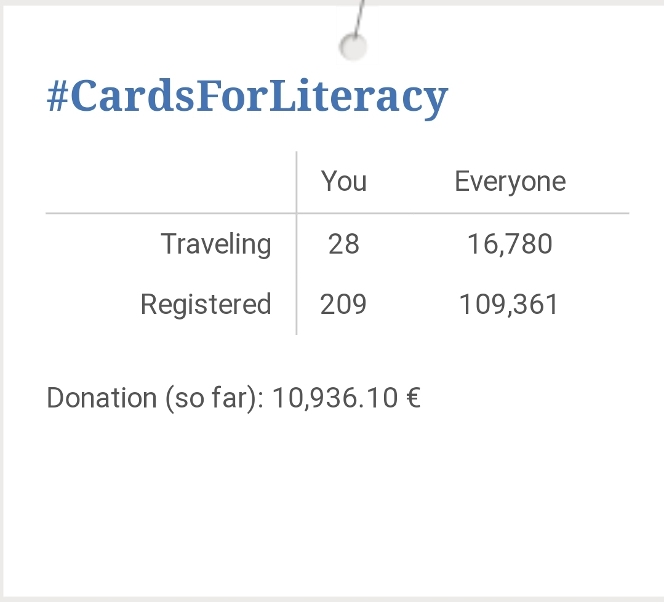Click the horizontal table header divider
The height and width of the screenshot is (602, 664).
pyautogui.click(x=337, y=214)
